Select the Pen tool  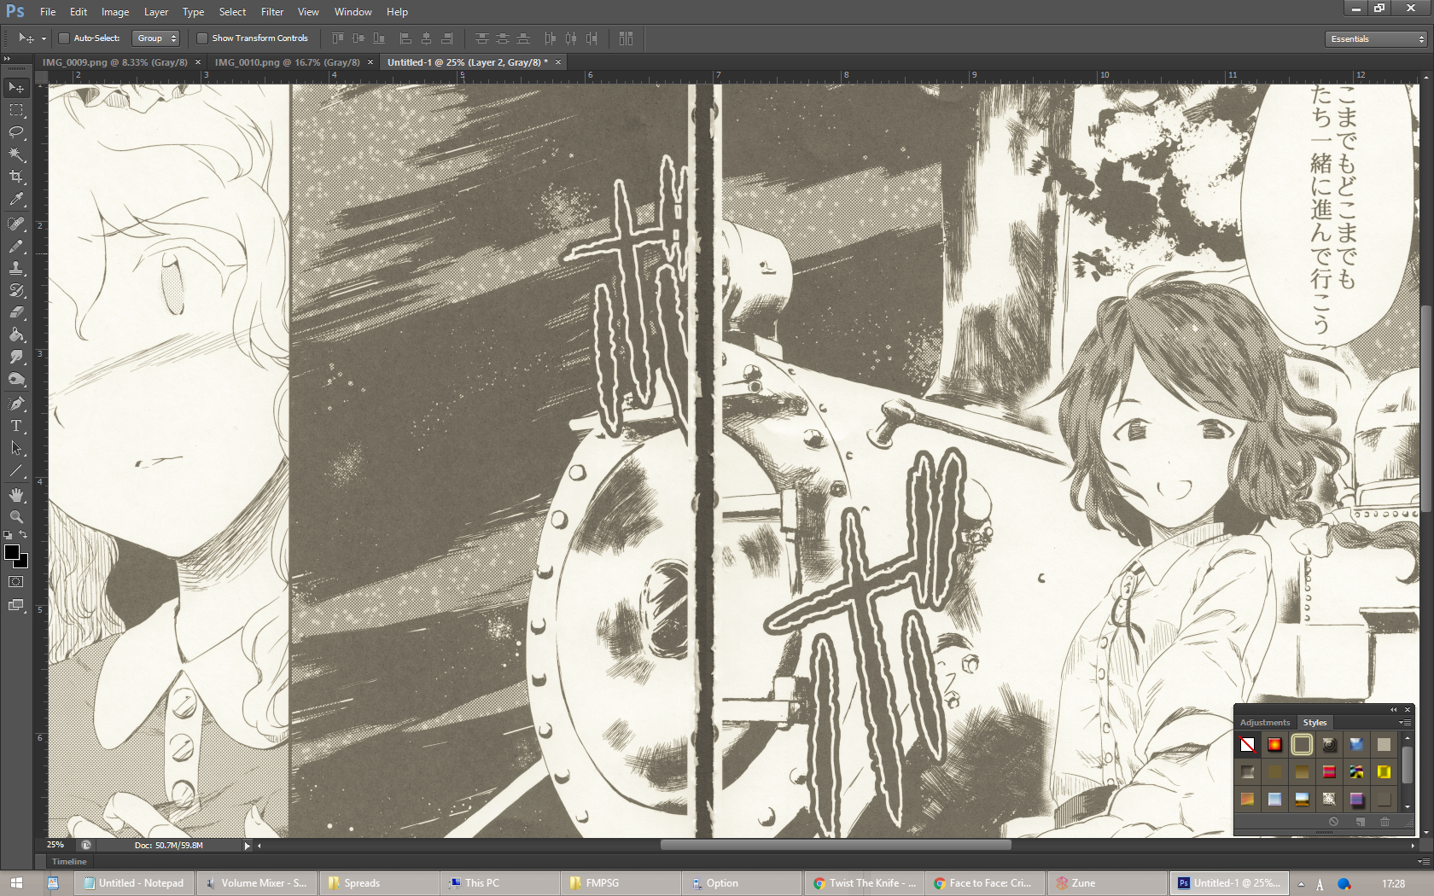pyautogui.click(x=16, y=404)
